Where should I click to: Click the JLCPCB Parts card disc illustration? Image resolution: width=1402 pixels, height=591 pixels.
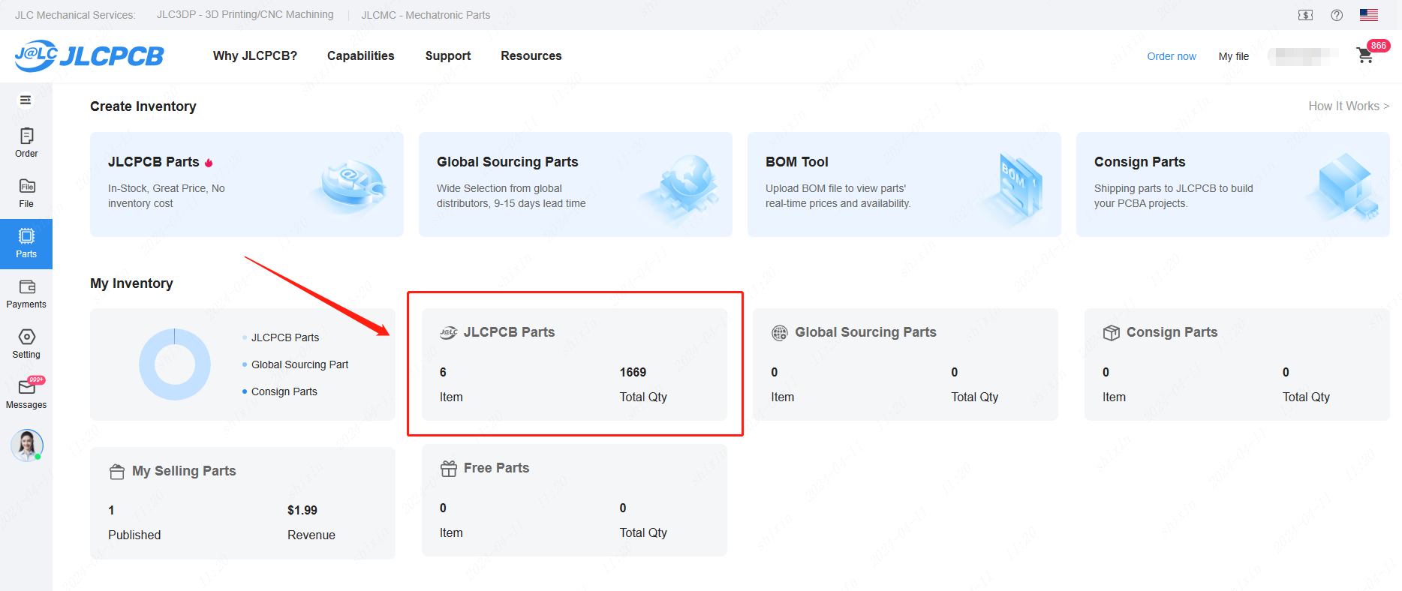351,184
